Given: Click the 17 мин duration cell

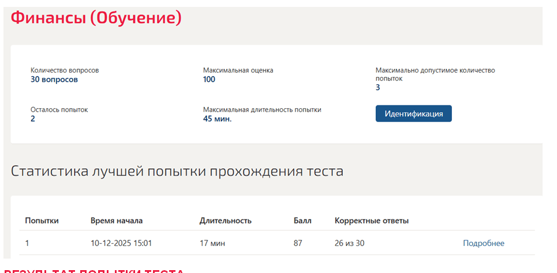Looking at the screenshot, I should (212, 243).
